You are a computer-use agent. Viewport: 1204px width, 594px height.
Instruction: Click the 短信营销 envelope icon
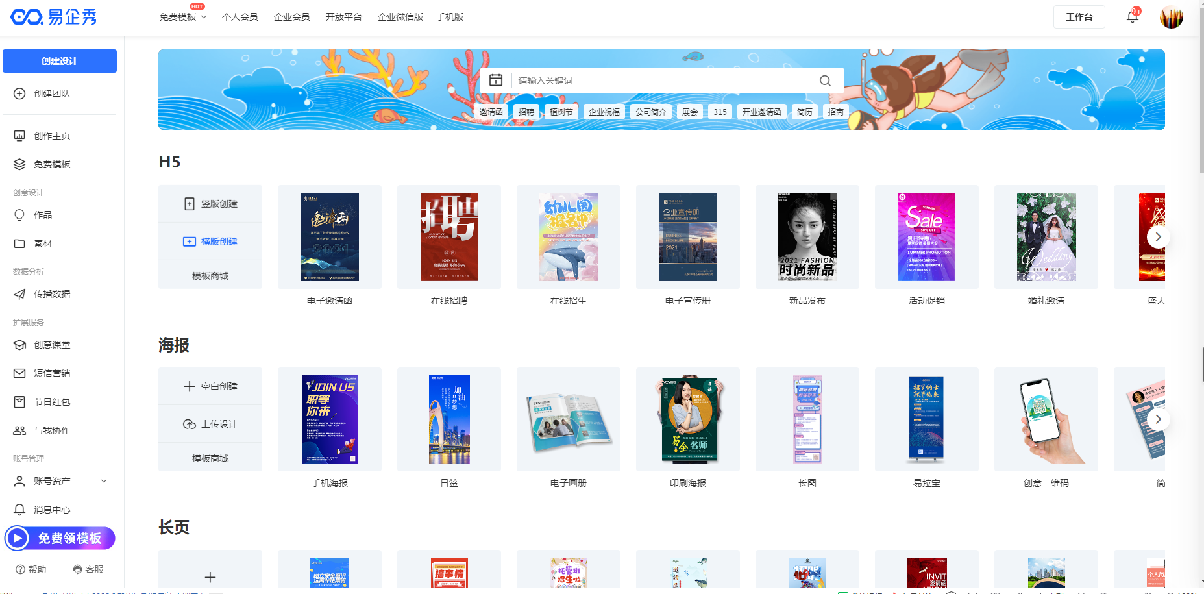19,373
